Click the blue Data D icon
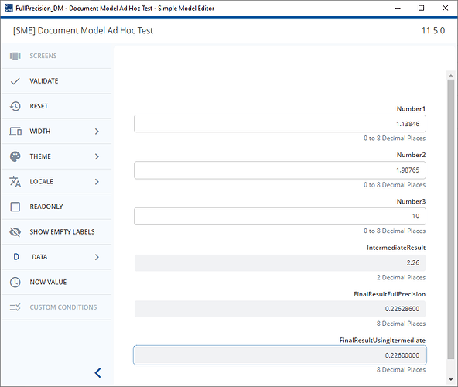 click(x=16, y=257)
